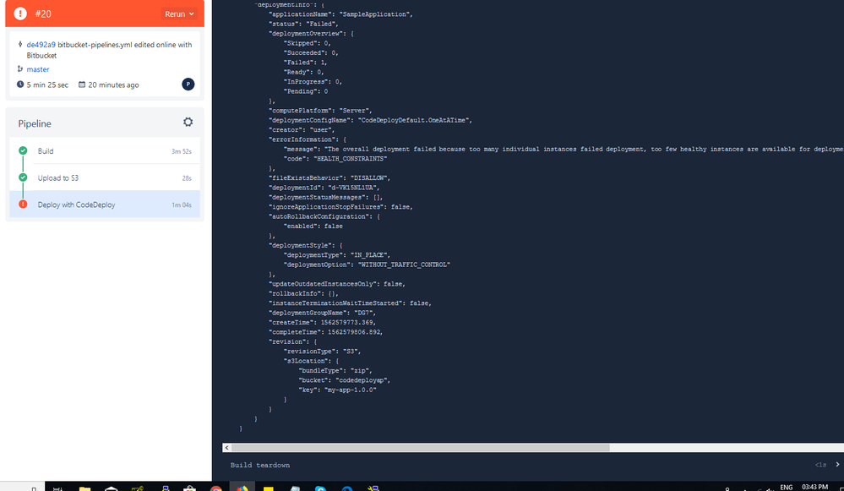The height and width of the screenshot is (491, 844).
Task: Click the '5 min 25 sec' duration text
Action: click(47, 85)
